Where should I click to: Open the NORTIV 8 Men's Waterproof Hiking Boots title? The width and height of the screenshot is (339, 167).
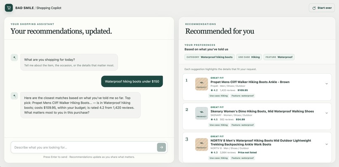[261, 142]
